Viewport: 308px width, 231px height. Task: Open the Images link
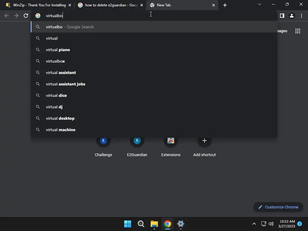point(282,31)
